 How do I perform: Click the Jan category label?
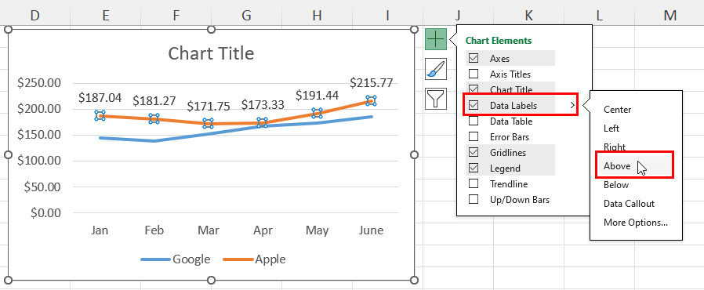100,230
